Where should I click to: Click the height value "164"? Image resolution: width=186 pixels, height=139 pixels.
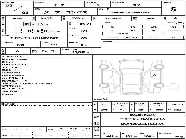(x=147, y=136)
